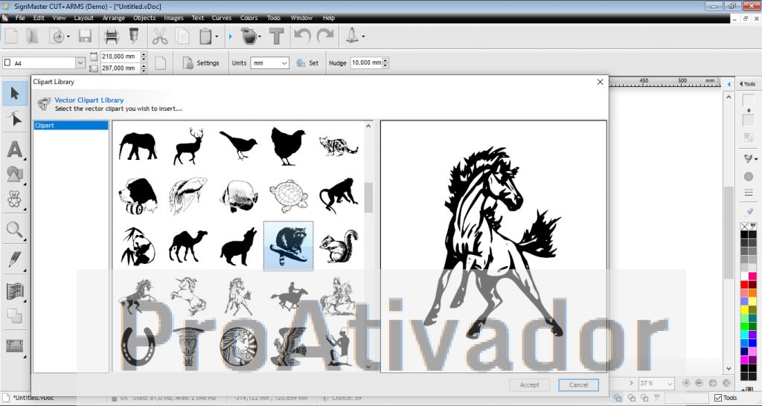Select the Cut scissors icon
The image size is (762, 406).
[x=160, y=36]
